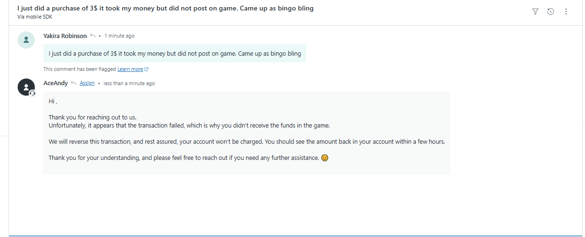585x237 pixels.
Task: Click the ticket subject title
Action: point(165,8)
